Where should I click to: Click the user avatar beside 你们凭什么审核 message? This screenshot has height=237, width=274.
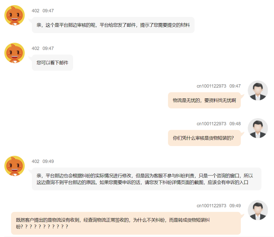tap(258, 128)
